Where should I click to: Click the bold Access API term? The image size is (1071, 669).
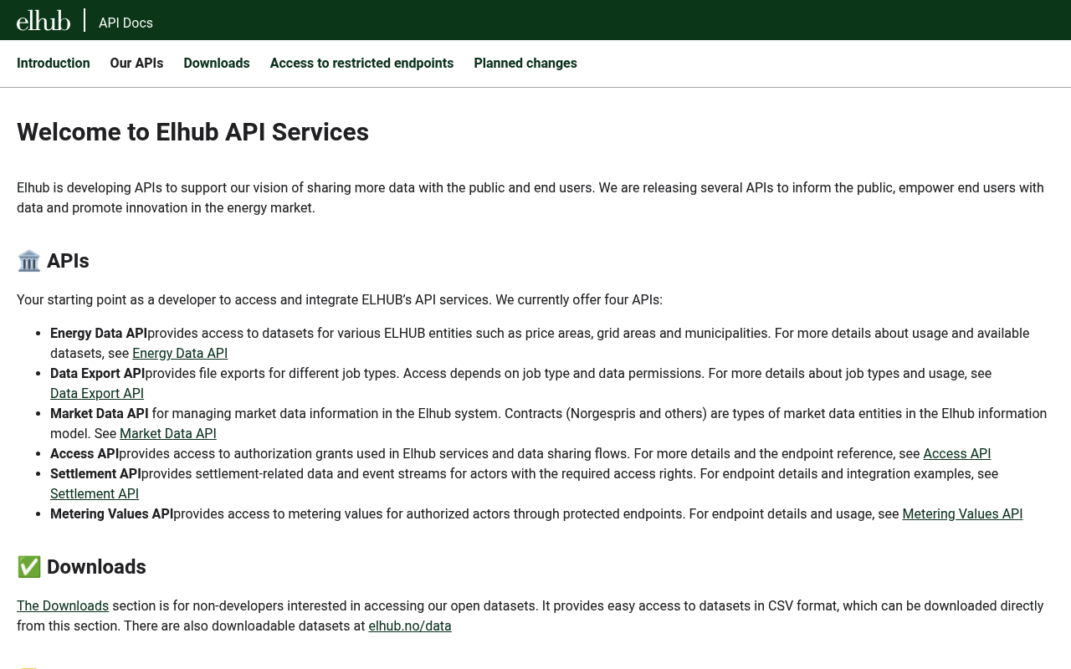pos(85,453)
